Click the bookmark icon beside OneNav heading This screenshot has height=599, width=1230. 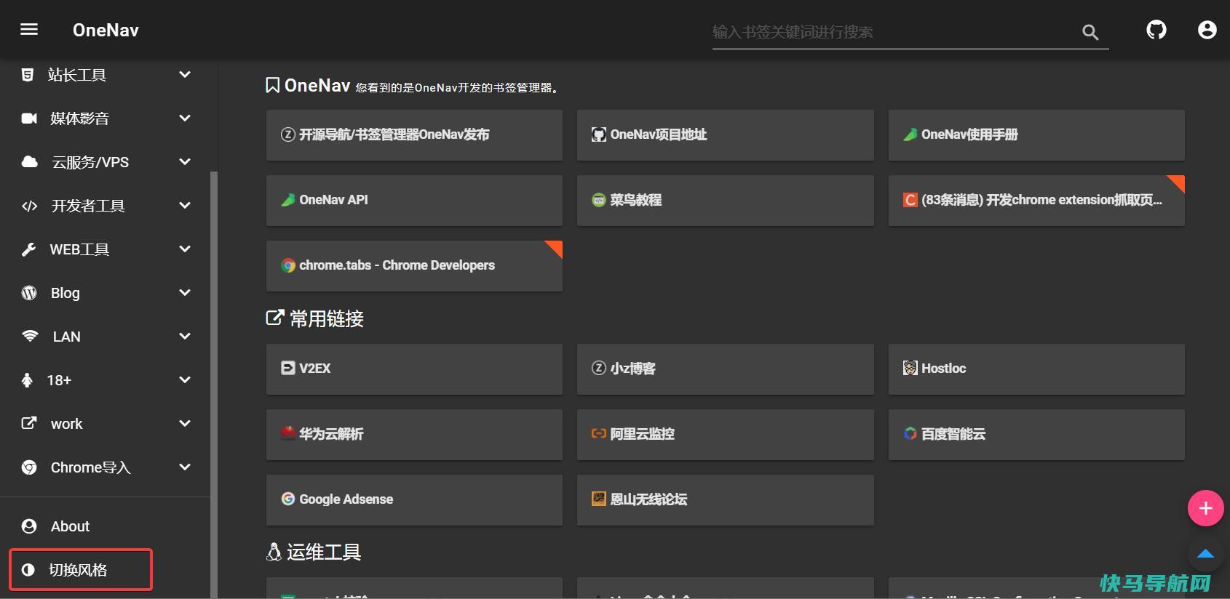coord(273,86)
